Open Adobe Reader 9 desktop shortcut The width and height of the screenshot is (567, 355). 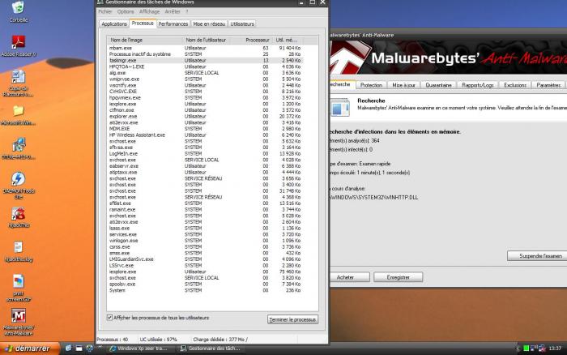19,45
